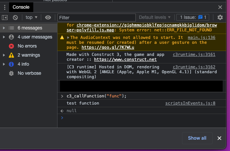Select the 2 warnings row
230x151 pixels.
[x=29, y=55]
